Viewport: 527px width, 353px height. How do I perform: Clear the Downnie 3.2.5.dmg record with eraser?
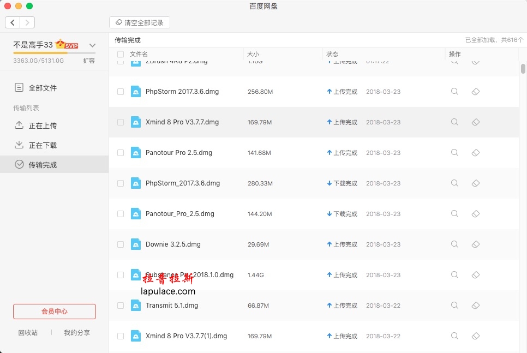coord(475,244)
